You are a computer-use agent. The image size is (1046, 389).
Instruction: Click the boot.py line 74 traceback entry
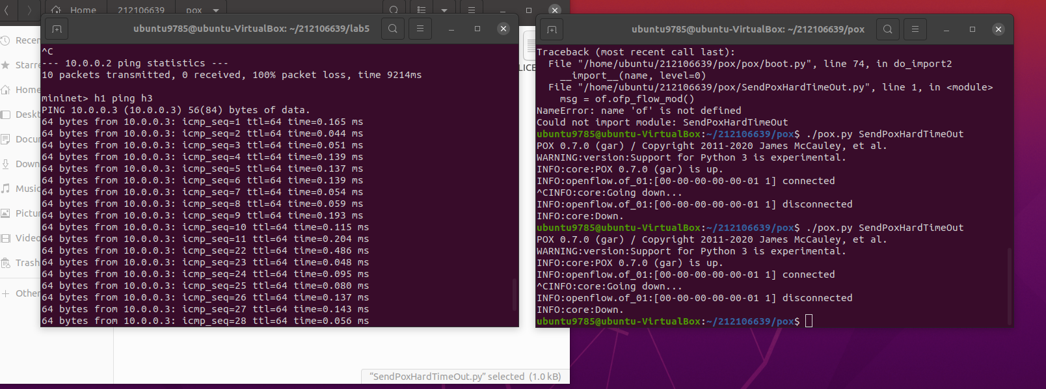pos(750,64)
